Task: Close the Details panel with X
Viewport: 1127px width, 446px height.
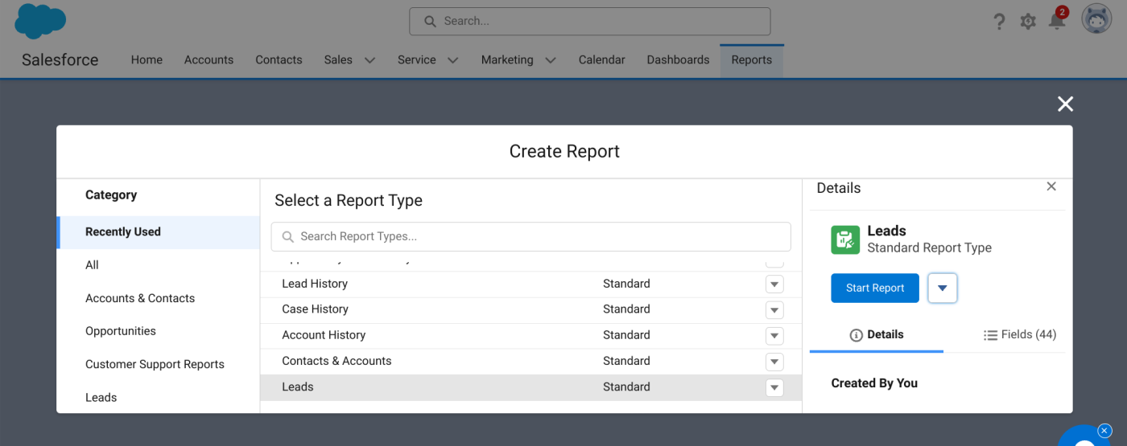Action: [1051, 186]
